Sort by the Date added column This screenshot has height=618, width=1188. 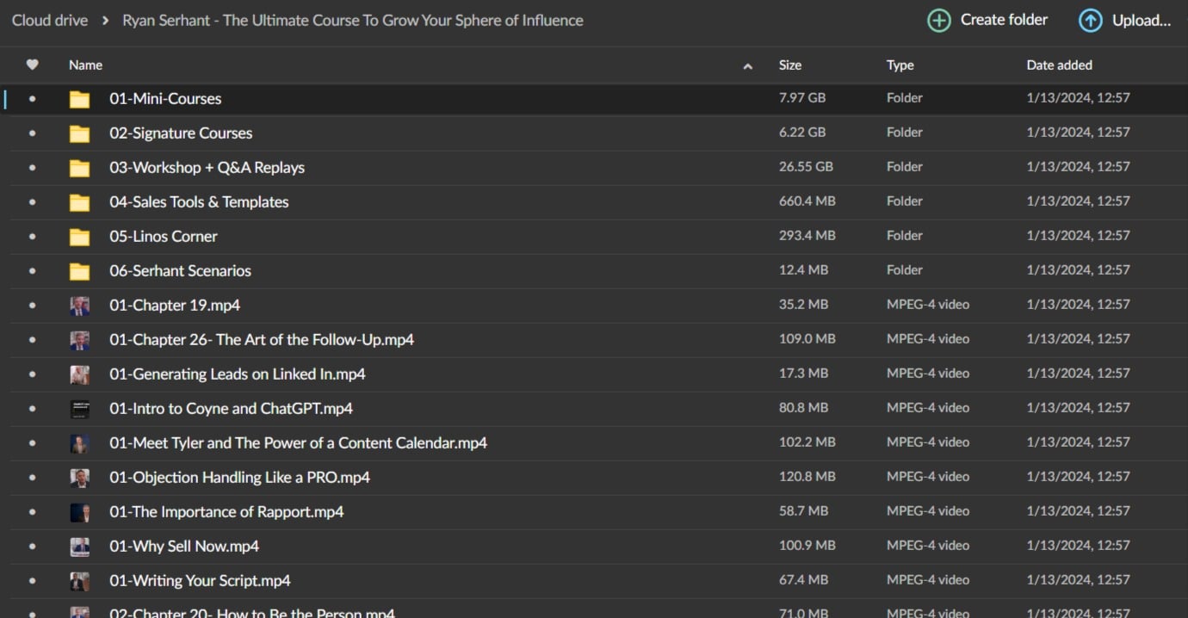(x=1059, y=65)
